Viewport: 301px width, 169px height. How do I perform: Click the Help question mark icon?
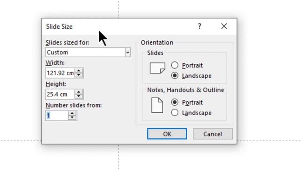(199, 26)
